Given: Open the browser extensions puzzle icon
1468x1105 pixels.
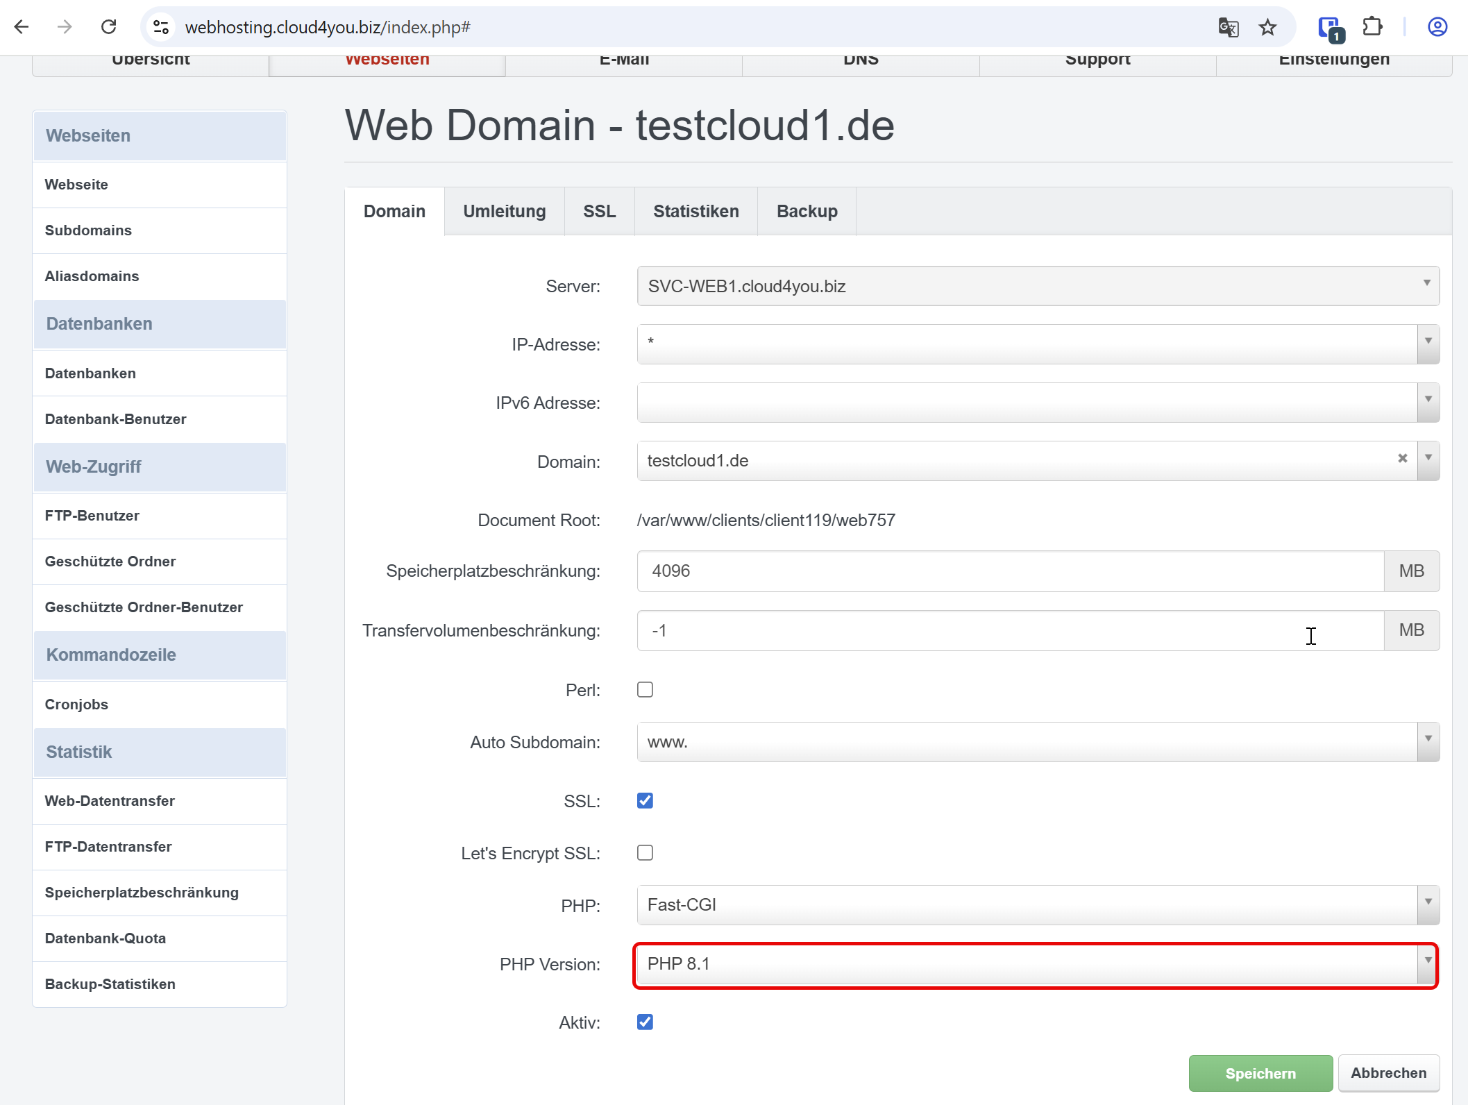Looking at the screenshot, I should coord(1372,27).
